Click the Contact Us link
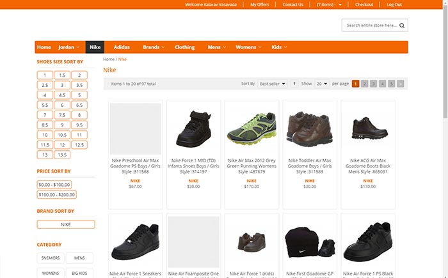448x278 pixels. pos(292,4)
